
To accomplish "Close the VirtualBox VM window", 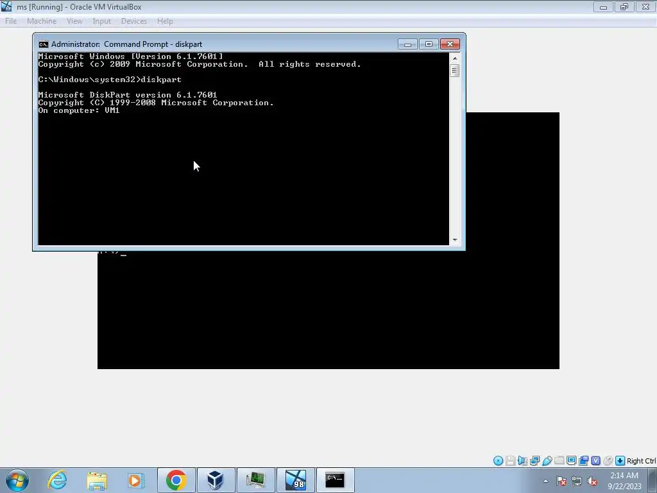I will (x=645, y=6).
